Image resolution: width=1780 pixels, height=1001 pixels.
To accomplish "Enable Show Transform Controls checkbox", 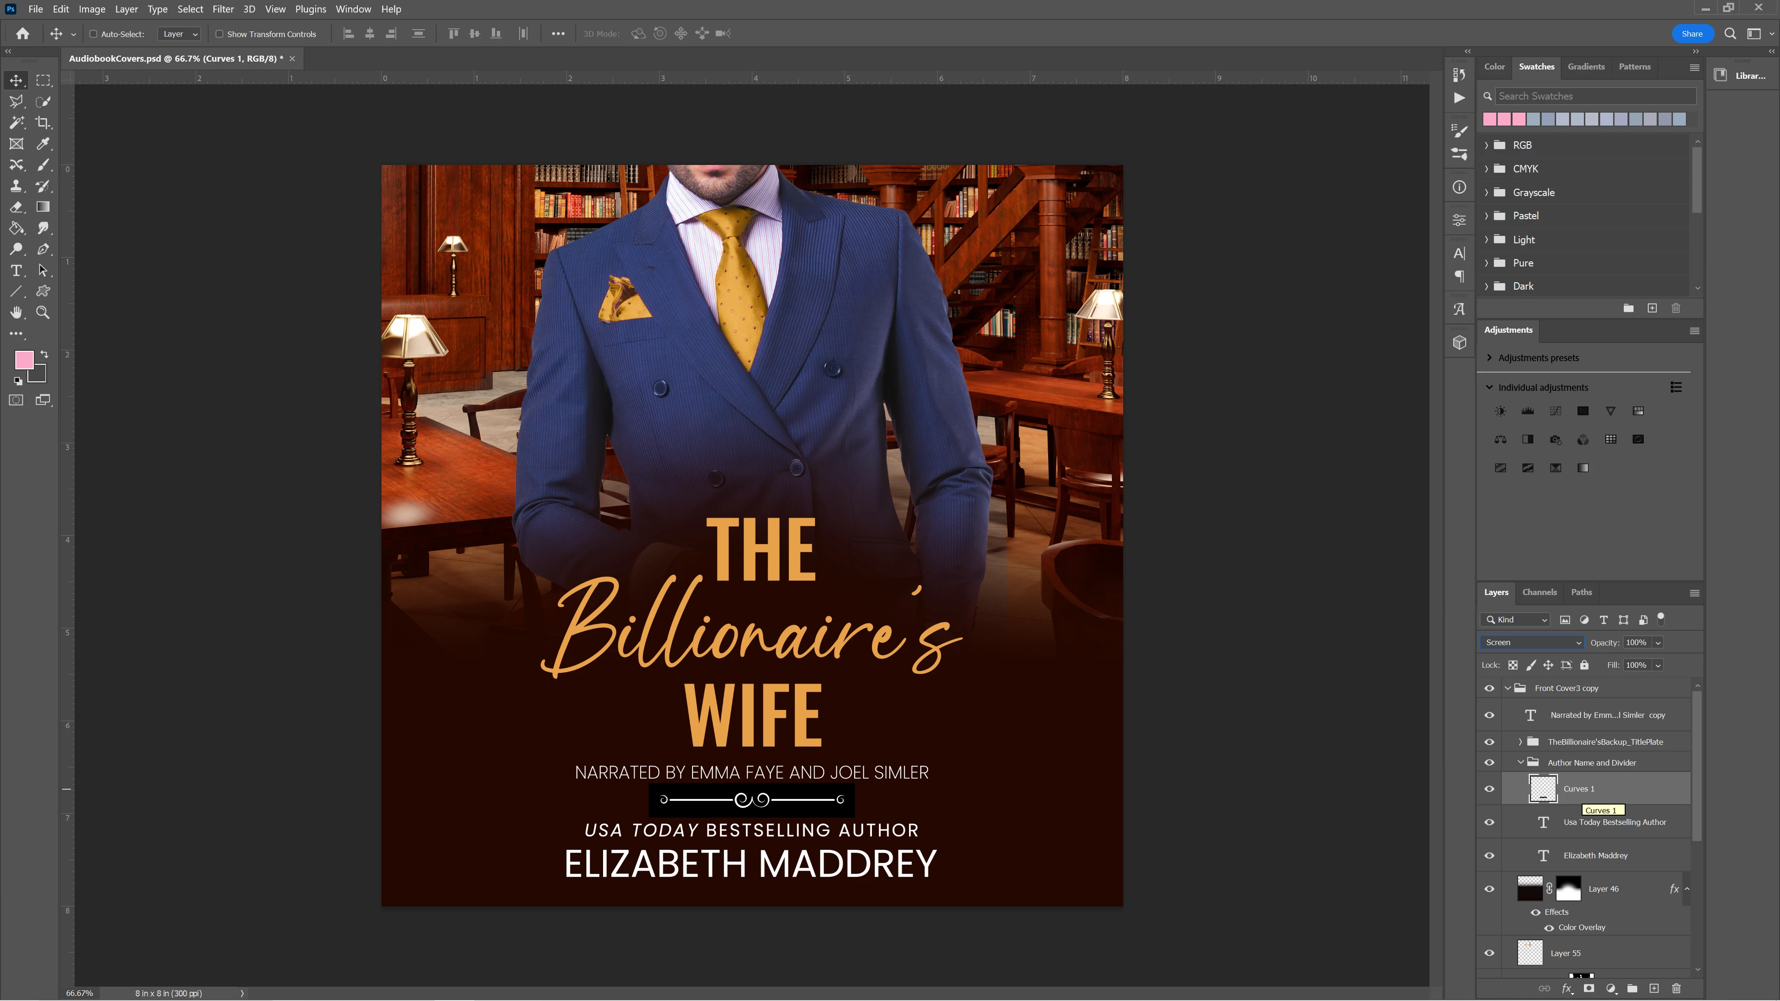I will 219,34.
